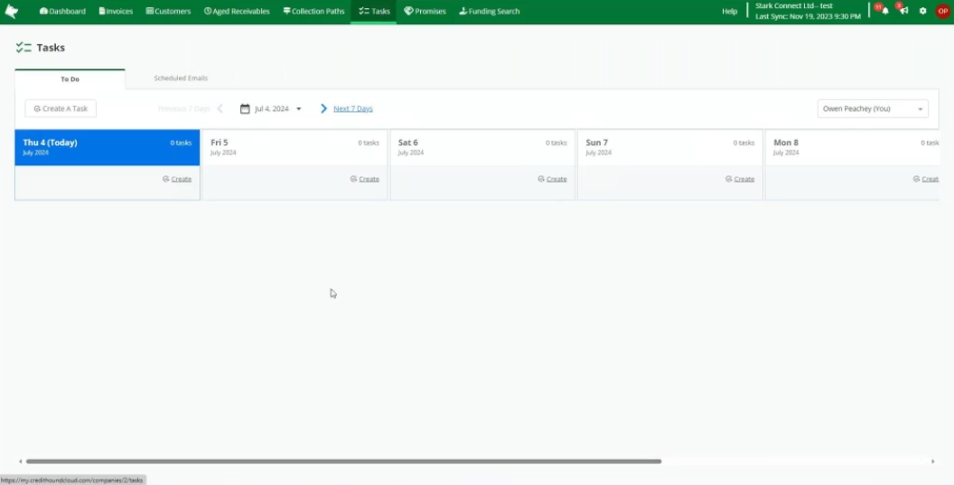Open announcements megaphone icon

[x=904, y=11]
